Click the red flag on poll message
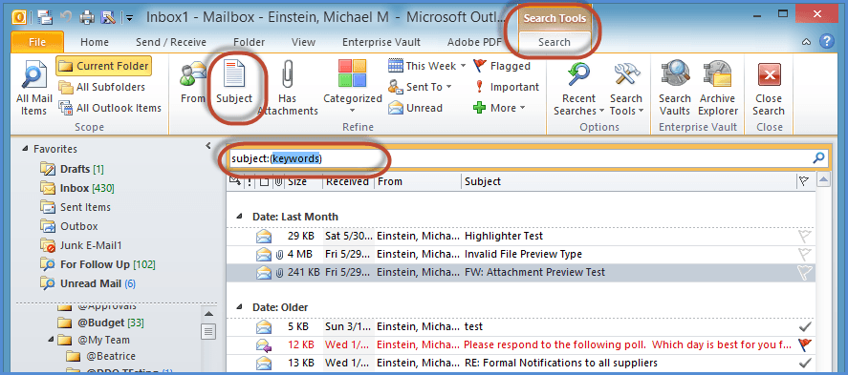 (805, 344)
